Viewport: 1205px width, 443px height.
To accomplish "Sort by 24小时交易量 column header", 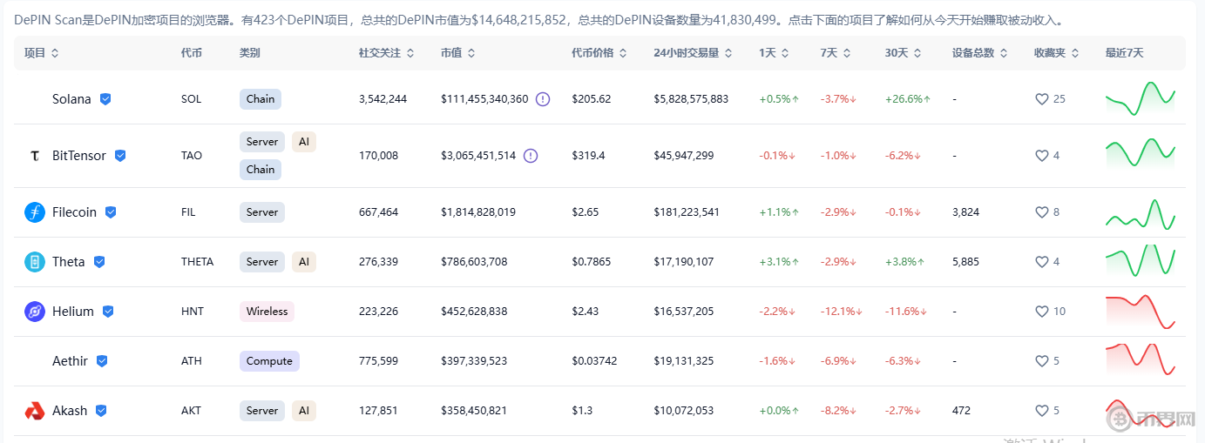I will (692, 53).
